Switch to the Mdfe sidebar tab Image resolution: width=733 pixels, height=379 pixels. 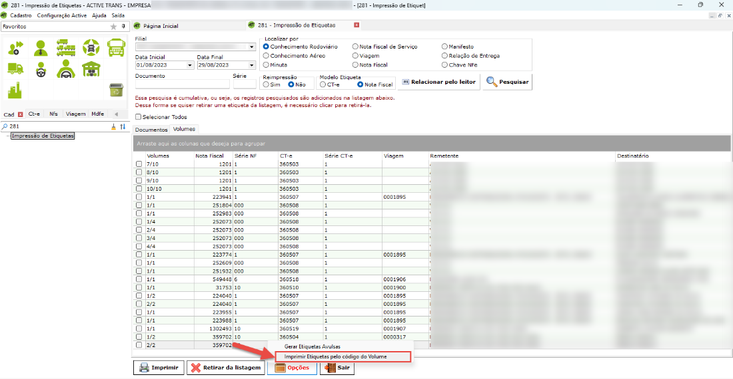tap(98, 114)
